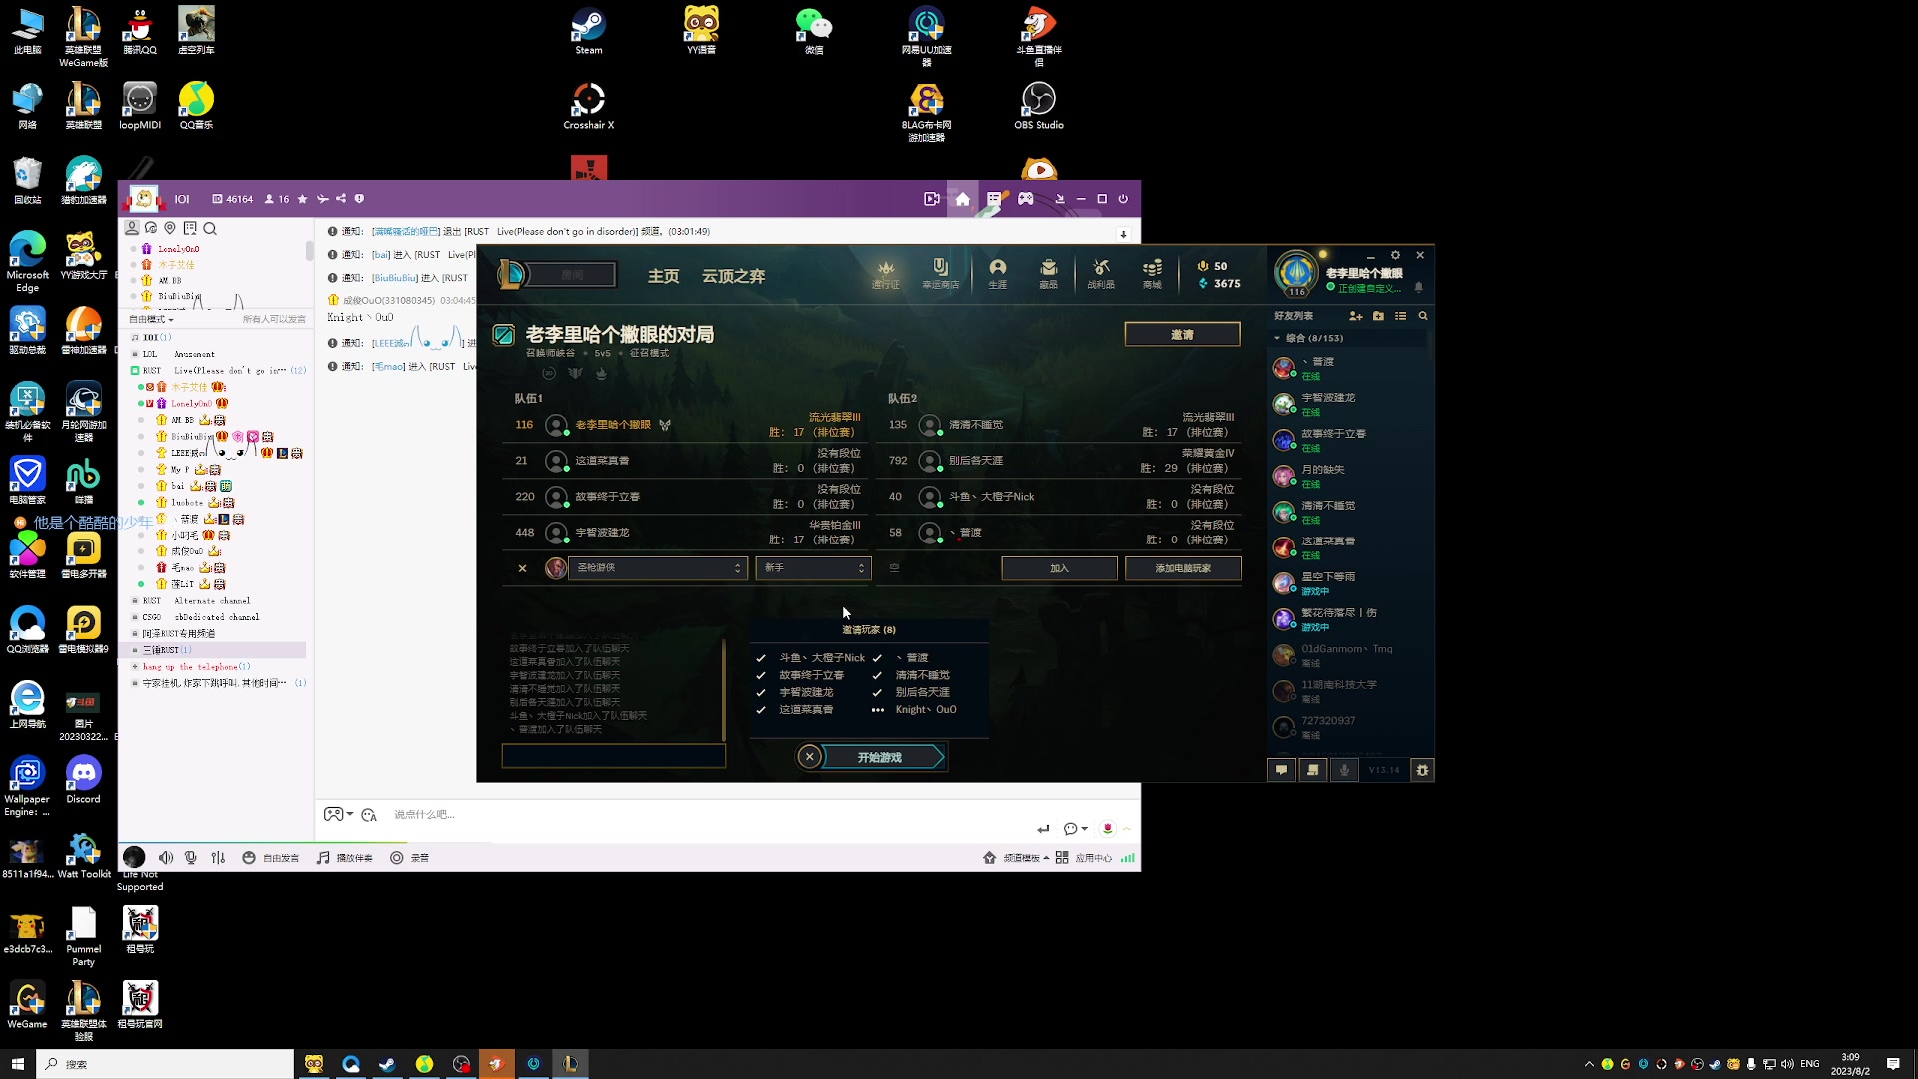Click the YY audio mixer settings icon

pyautogui.click(x=218, y=858)
